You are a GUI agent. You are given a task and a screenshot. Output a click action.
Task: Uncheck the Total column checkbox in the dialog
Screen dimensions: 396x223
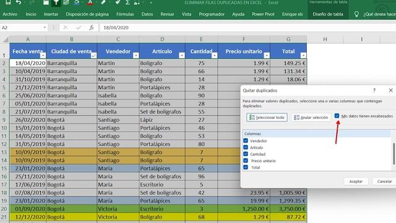click(246, 167)
